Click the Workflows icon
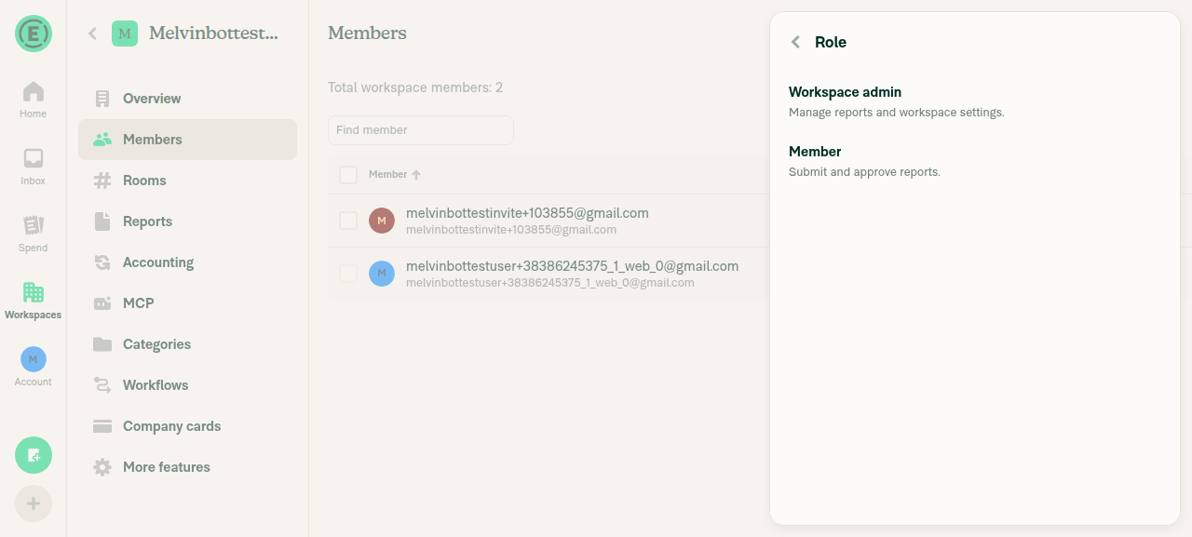The width and height of the screenshot is (1192, 537). click(x=102, y=385)
